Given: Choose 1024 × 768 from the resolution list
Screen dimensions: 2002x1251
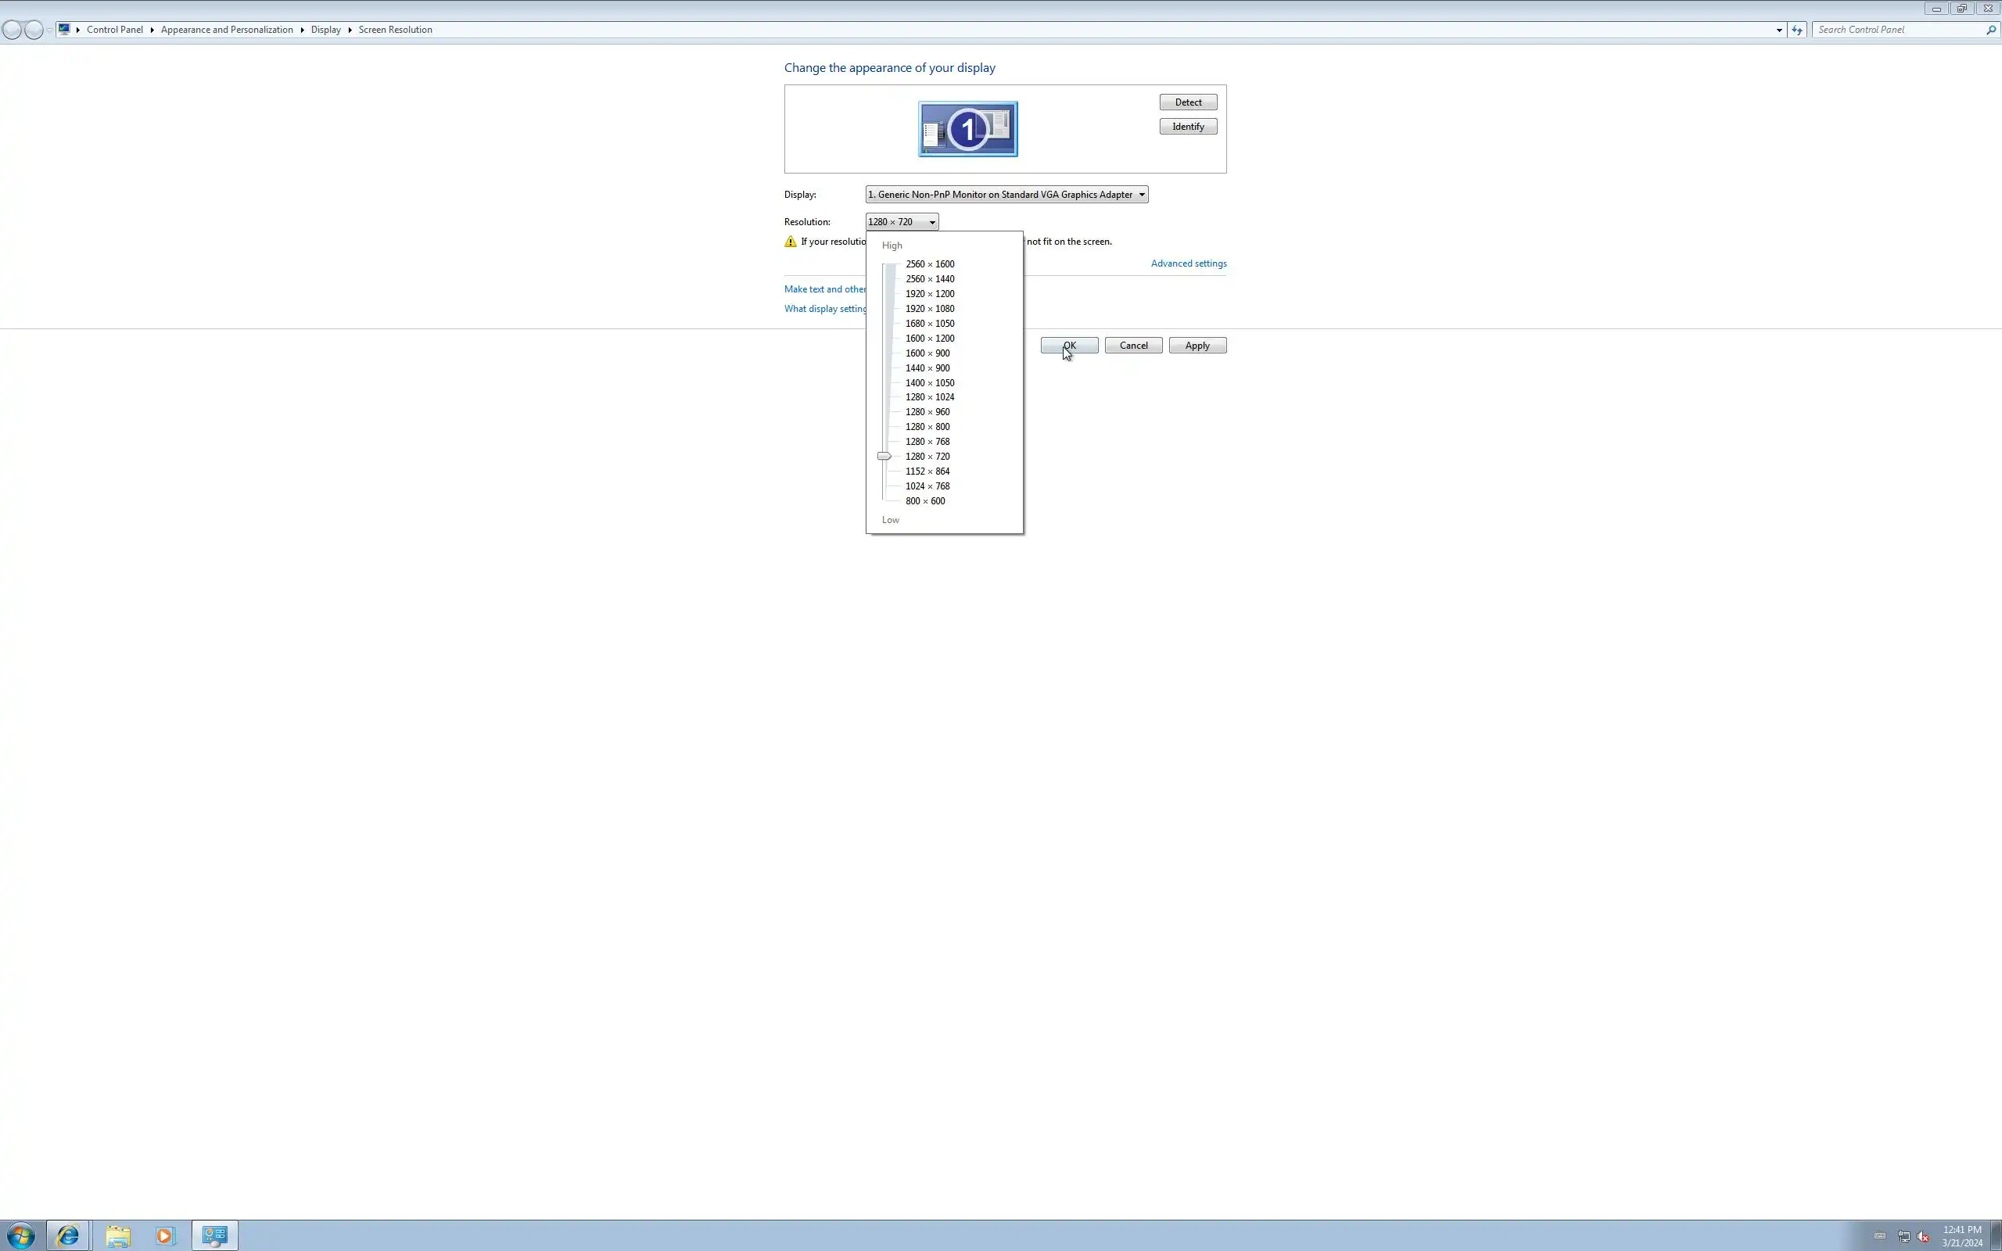Looking at the screenshot, I should [x=927, y=486].
